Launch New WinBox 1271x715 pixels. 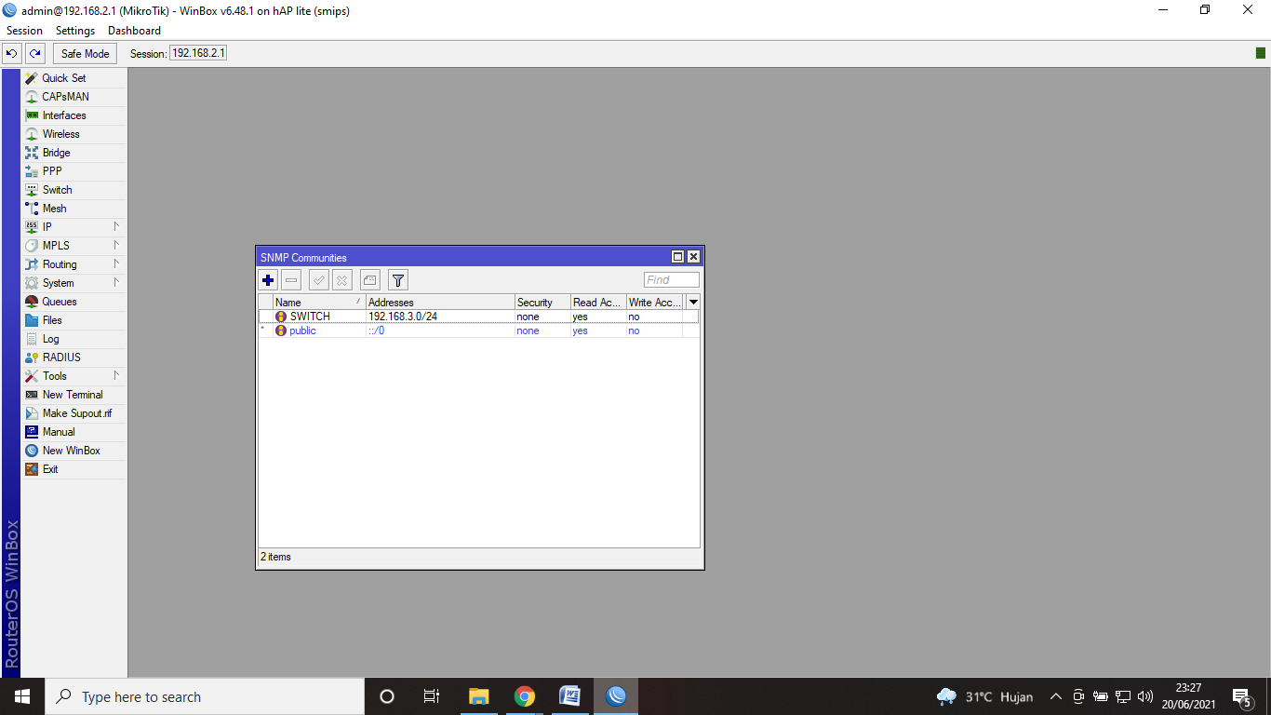[x=74, y=451]
